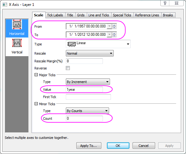Click the help question mark button
The image size is (186, 154).
[x=165, y=3]
